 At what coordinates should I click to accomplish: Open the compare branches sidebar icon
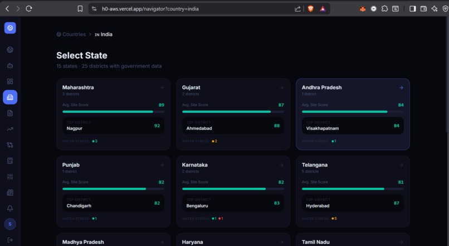10,145
